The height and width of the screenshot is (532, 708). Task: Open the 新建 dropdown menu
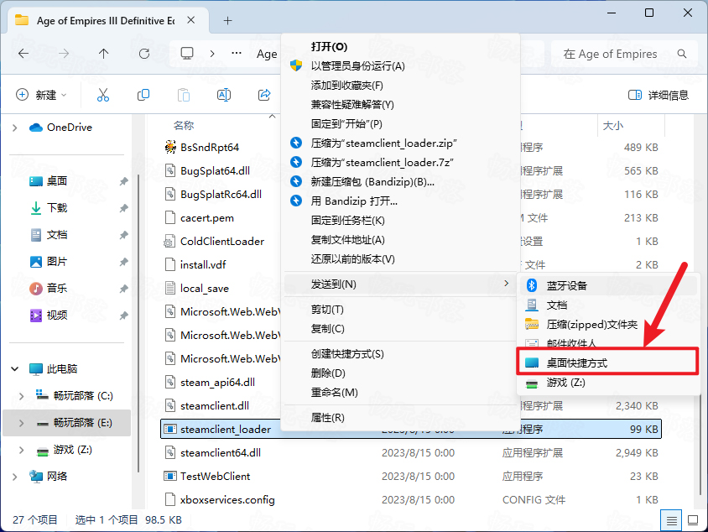click(42, 95)
